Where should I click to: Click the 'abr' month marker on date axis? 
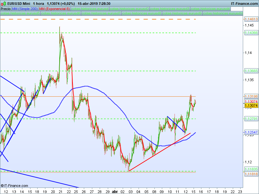click(x=115, y=192)
